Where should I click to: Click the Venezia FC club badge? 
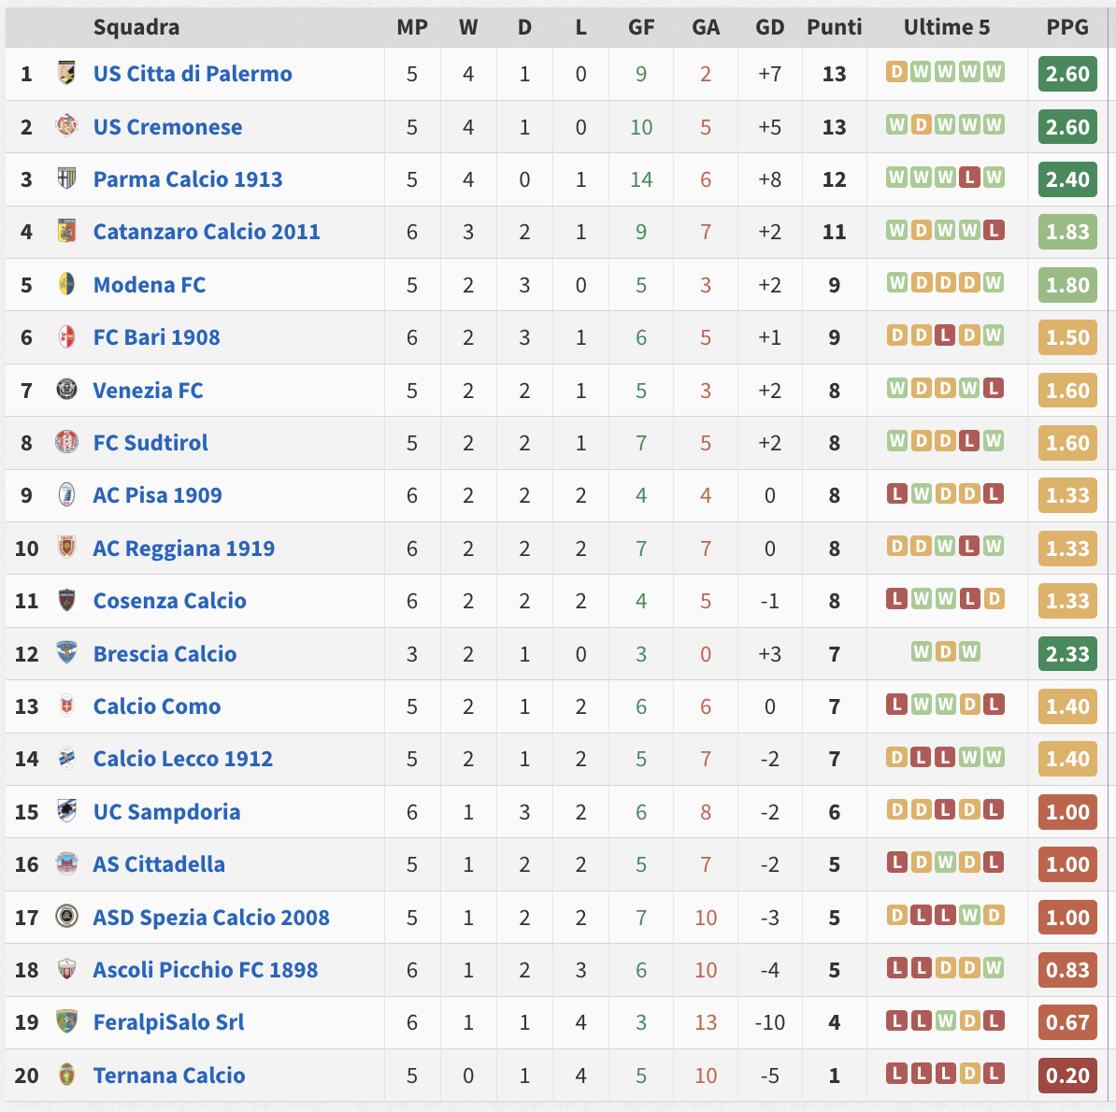coord(66,389)
